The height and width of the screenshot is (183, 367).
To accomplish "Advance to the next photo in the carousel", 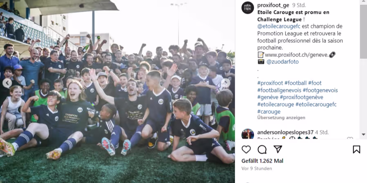I will 226,83.
